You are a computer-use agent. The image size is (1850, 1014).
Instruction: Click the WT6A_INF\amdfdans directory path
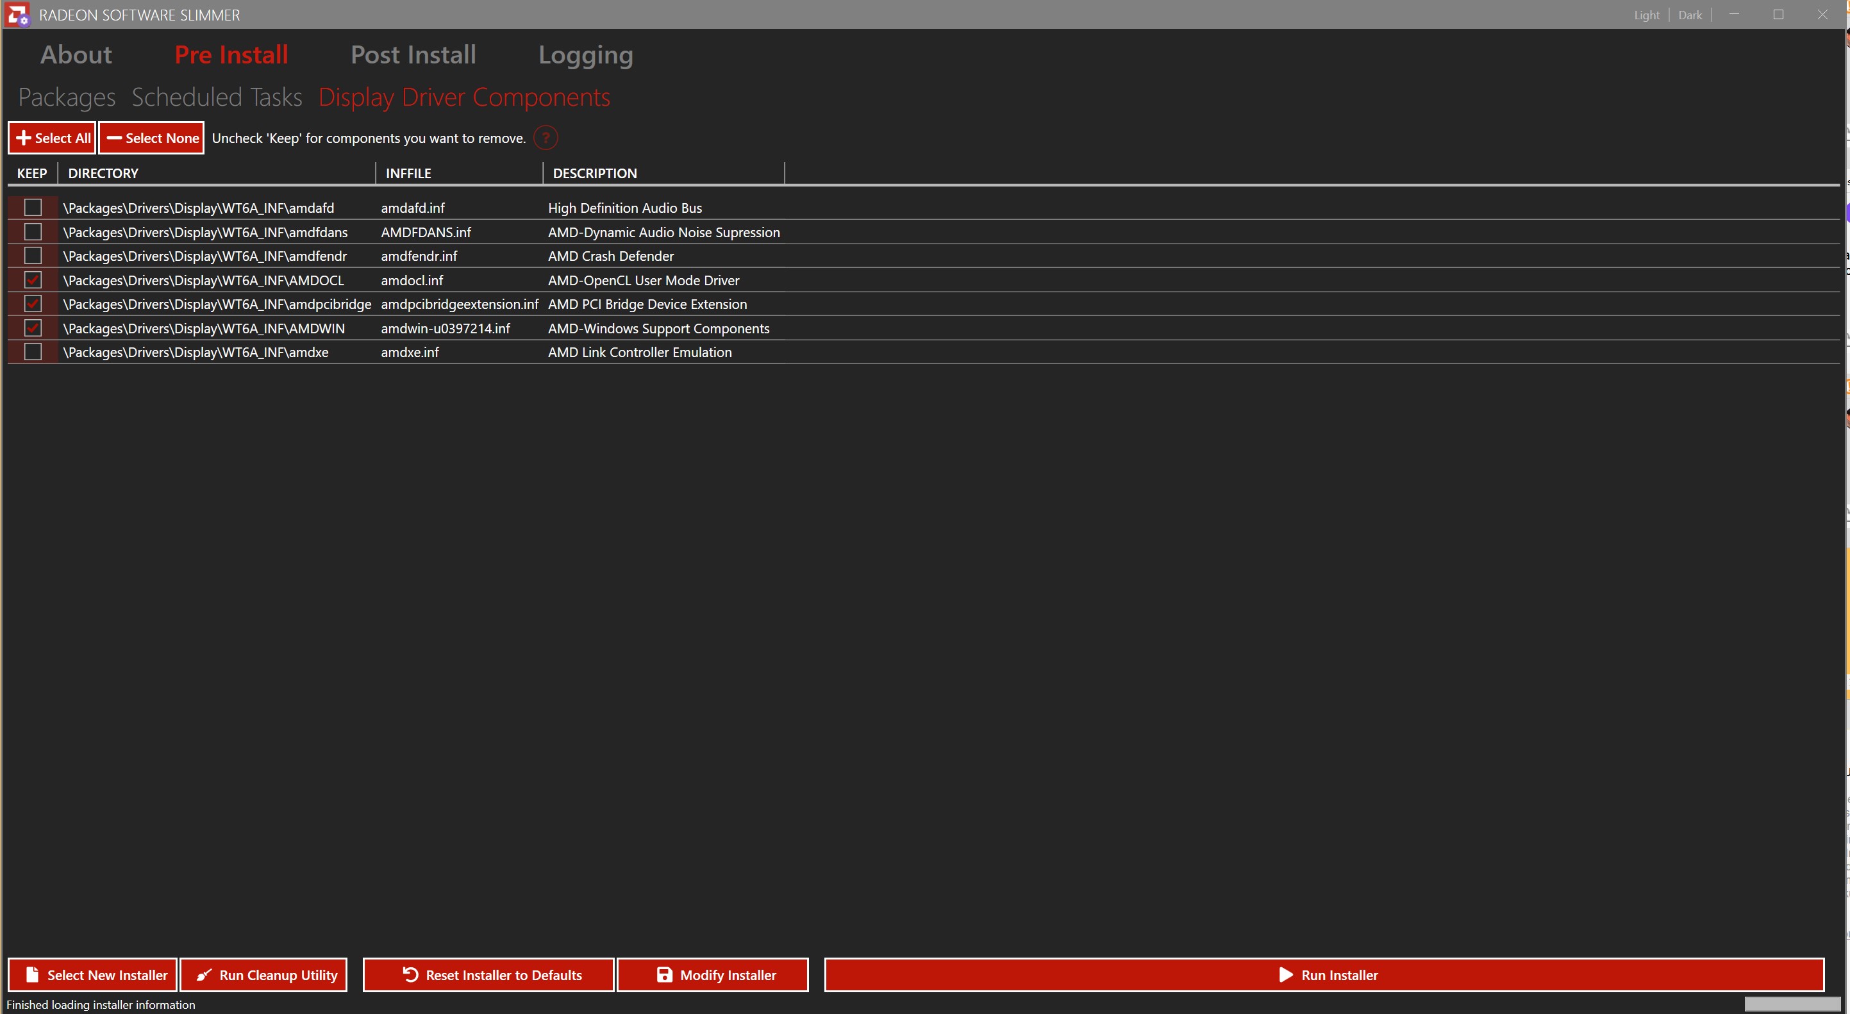pyautogui.click(x=205, y=232)
